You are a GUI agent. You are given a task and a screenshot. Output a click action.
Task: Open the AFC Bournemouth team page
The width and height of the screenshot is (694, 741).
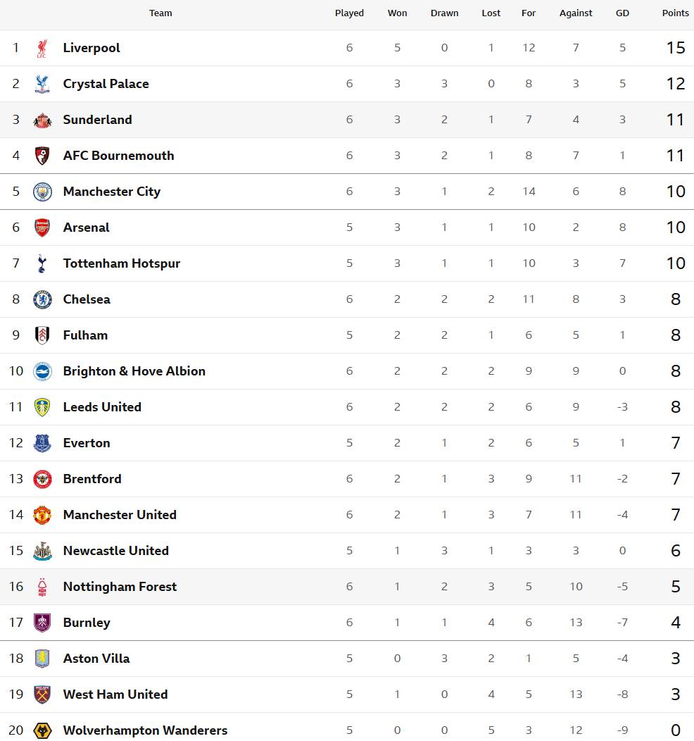click(x=118, y=156)
